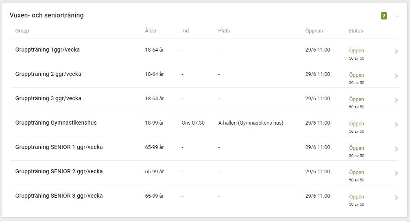Click the Grupp column header
The image size is (410, 222).
(x=22, y=31)
